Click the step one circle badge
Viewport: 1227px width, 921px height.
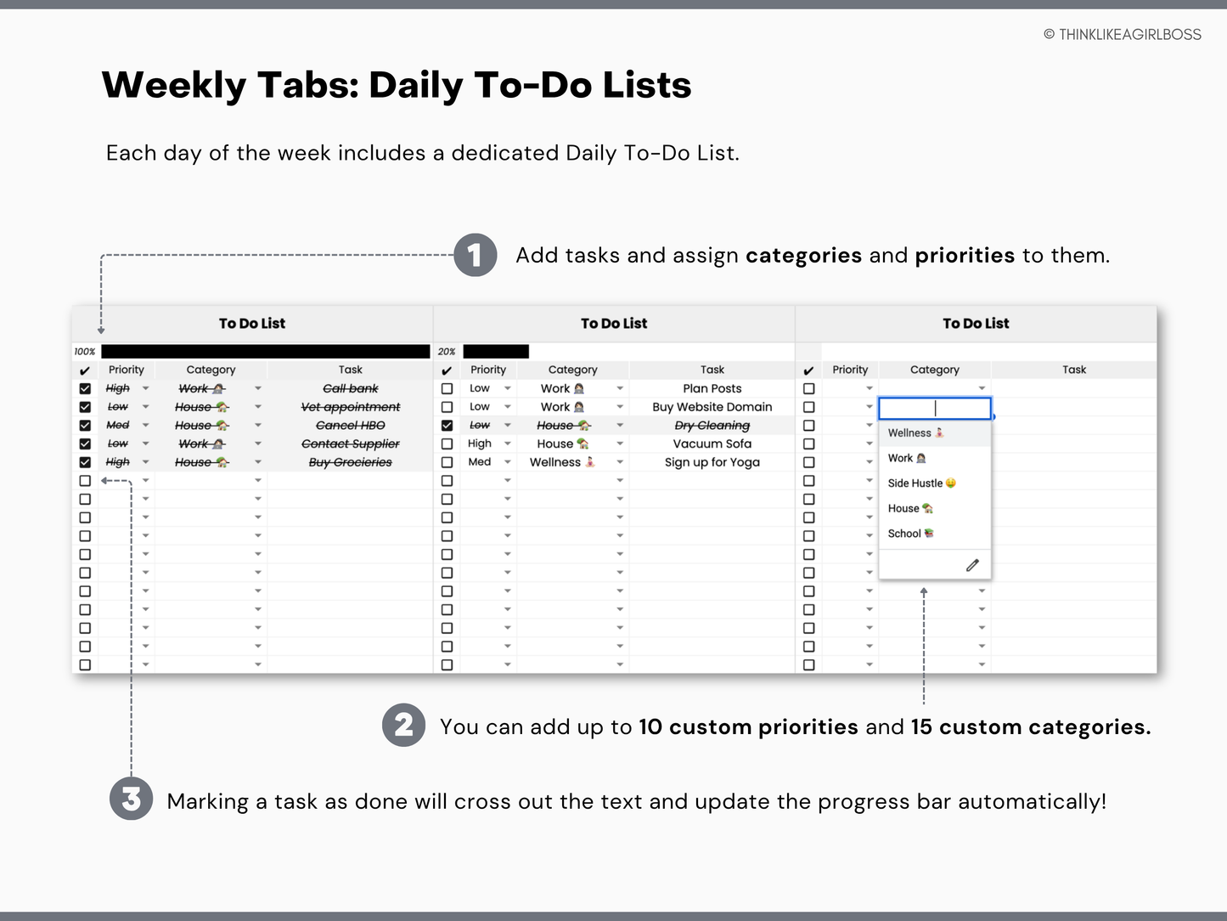click(x=475, y=256)
